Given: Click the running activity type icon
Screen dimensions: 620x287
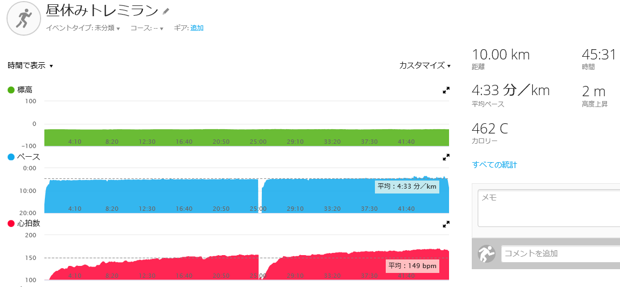Looking at the screenshot, I should (23, 19).
